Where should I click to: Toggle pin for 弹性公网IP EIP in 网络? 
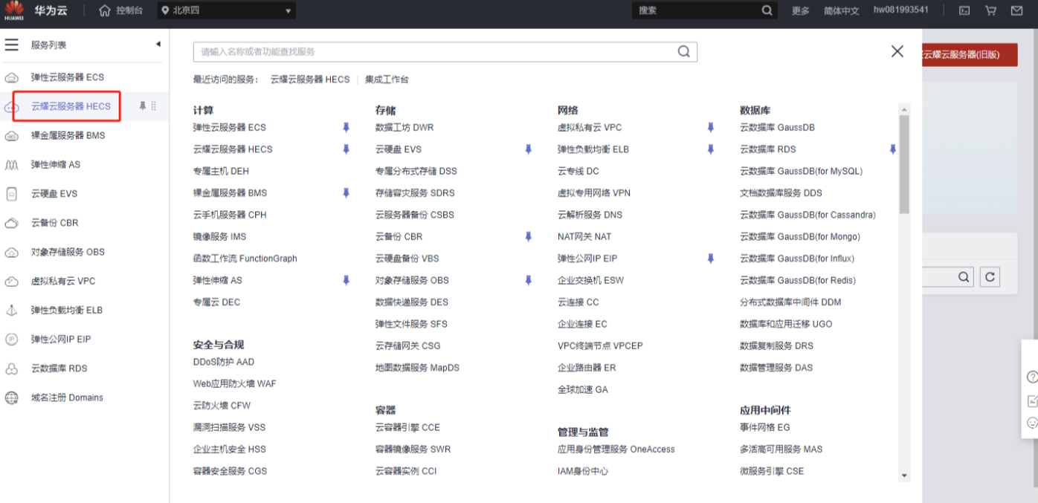[x=711, y=259]
